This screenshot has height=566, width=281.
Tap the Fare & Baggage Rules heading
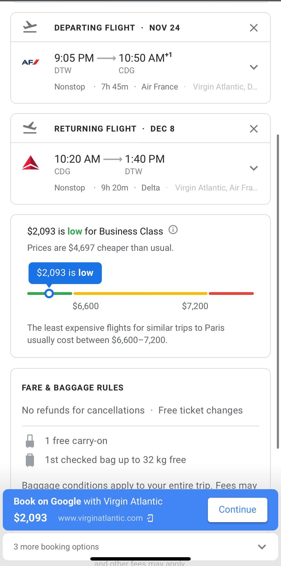(x=73, y=388)
